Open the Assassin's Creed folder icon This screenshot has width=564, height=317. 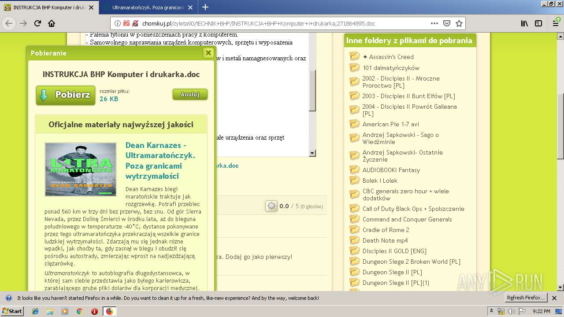click(x=355, y=56)
